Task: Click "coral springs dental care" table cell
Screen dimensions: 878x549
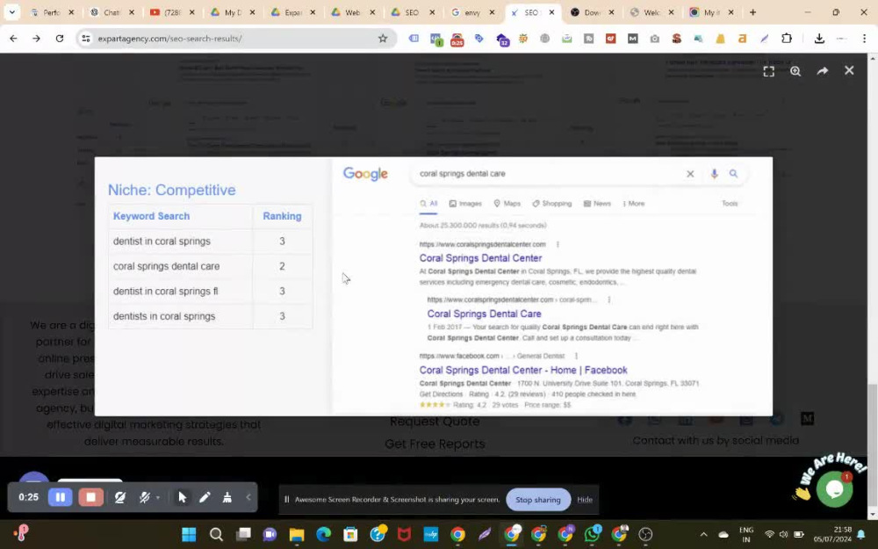Action: 180,266
